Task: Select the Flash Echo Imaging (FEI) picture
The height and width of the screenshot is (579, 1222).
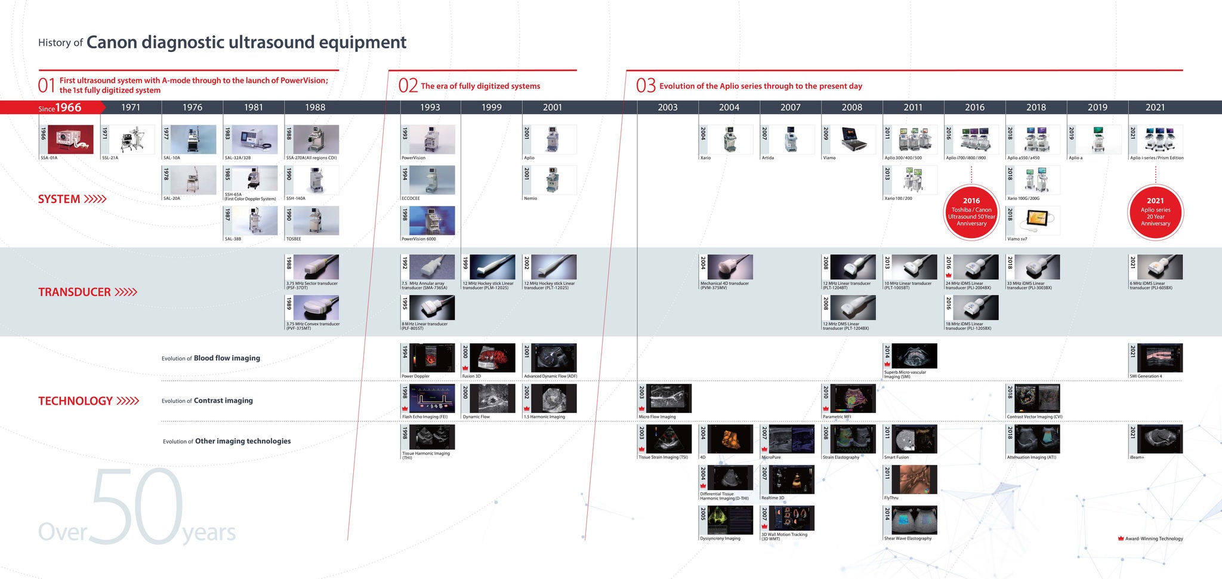Action: (x=431, y=399)
